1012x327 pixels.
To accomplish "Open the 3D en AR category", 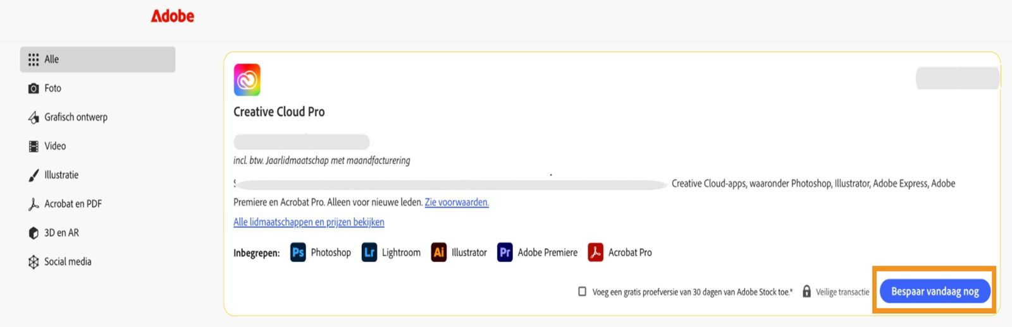I will [53, 233].
